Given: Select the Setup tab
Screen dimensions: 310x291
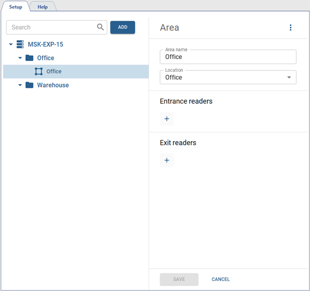Looking at the screenshot, I should point(15,7).
